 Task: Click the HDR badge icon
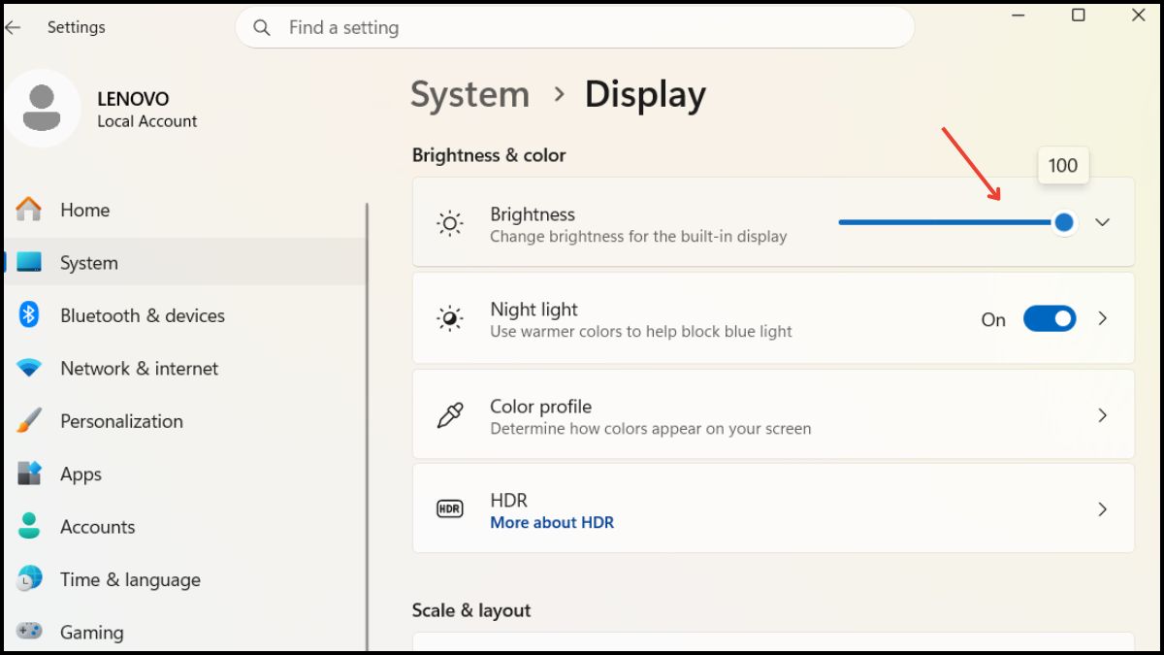tap(449, 508)
